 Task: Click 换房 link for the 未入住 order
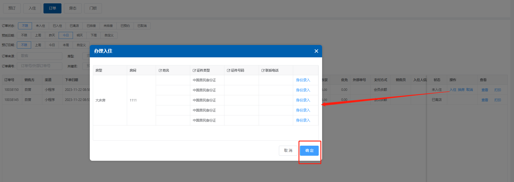(x=461, y=90)
